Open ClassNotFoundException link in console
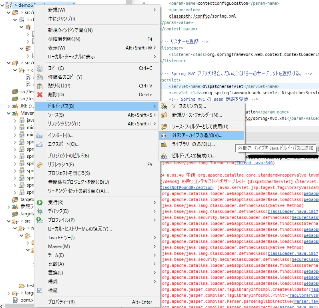This screenshot has height=308, width=319. 186,188
